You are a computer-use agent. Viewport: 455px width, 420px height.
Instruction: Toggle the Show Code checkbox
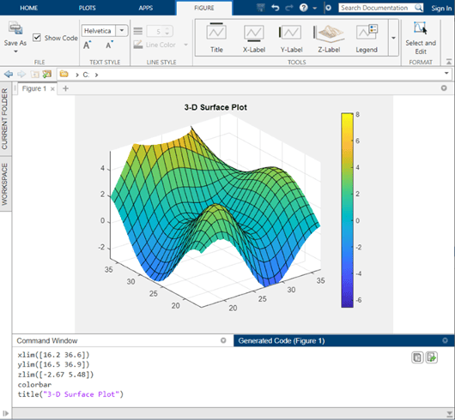click(37, 38)
